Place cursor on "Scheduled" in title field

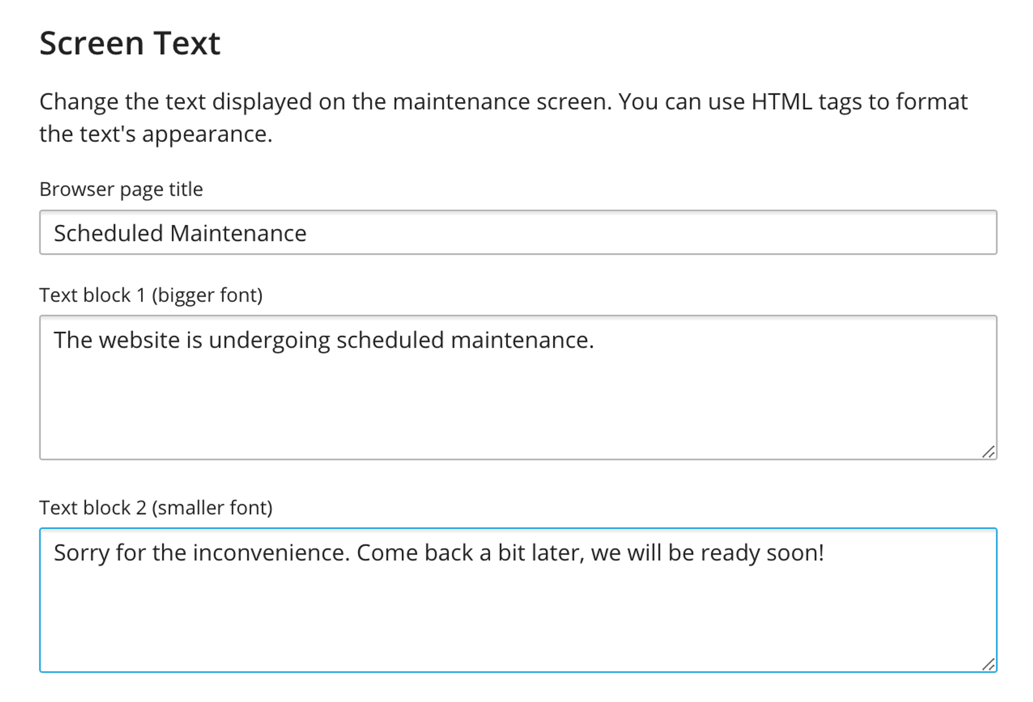pyautogui.click(x=108, y=233)
